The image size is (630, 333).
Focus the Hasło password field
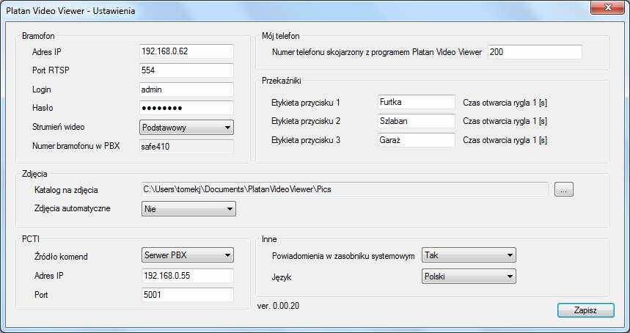[x=186, y=108]
